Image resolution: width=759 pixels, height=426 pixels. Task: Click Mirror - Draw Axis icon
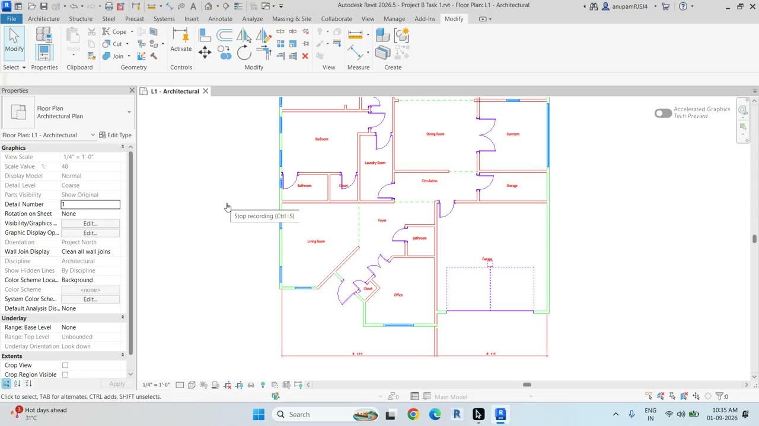click(x=263, y=35)
